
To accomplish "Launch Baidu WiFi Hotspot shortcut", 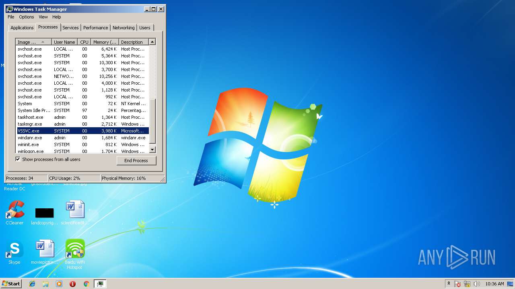I will [x=75, y=254].
